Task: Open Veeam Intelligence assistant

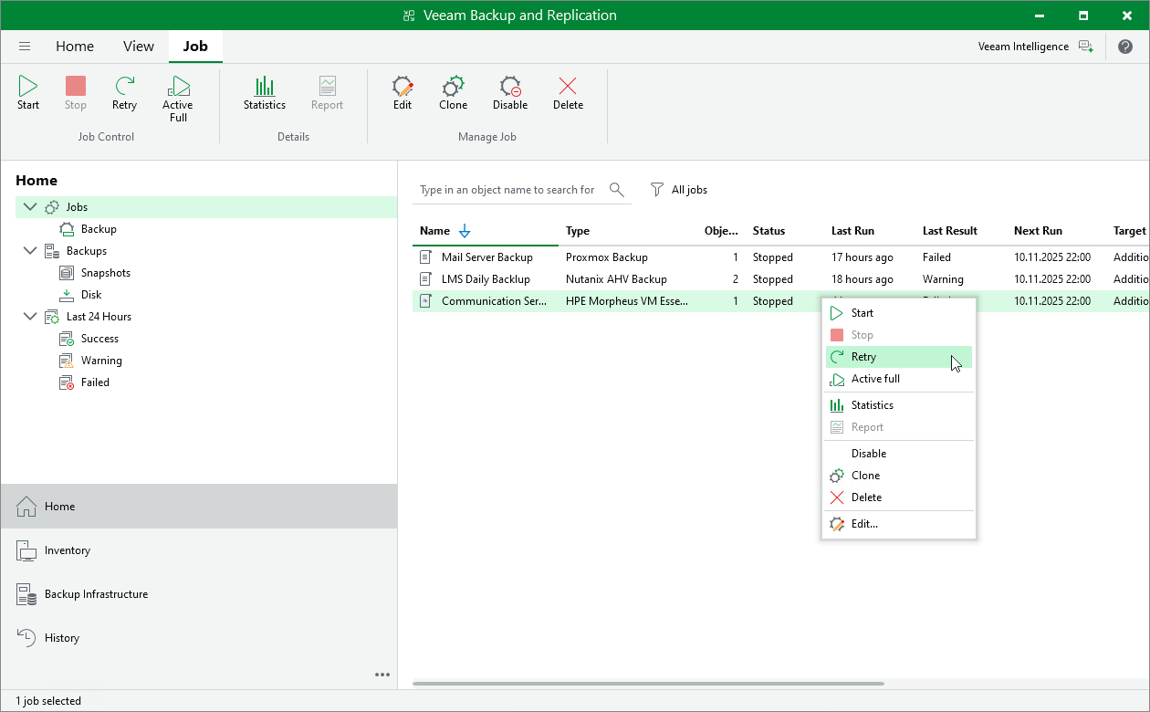Action: click(1035, 47)
